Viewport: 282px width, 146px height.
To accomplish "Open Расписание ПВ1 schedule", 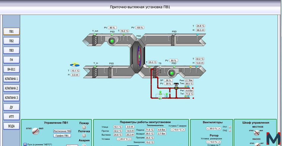I will coord(62,131).
